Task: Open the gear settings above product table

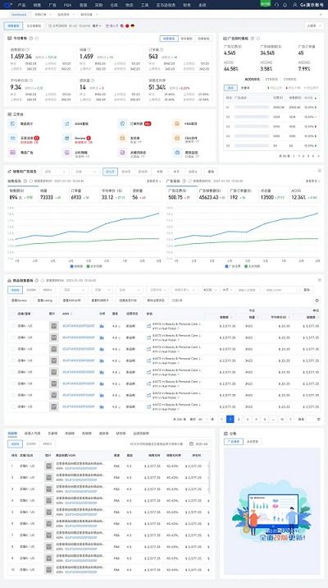Action: tap(317, 301)
